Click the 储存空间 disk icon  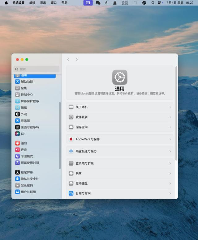(71, 127)
